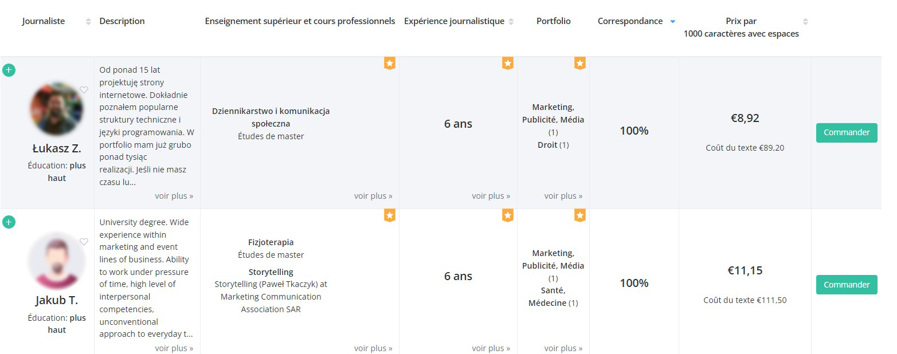Toggle Correspondance sort arrow

[x=672, y=22]
